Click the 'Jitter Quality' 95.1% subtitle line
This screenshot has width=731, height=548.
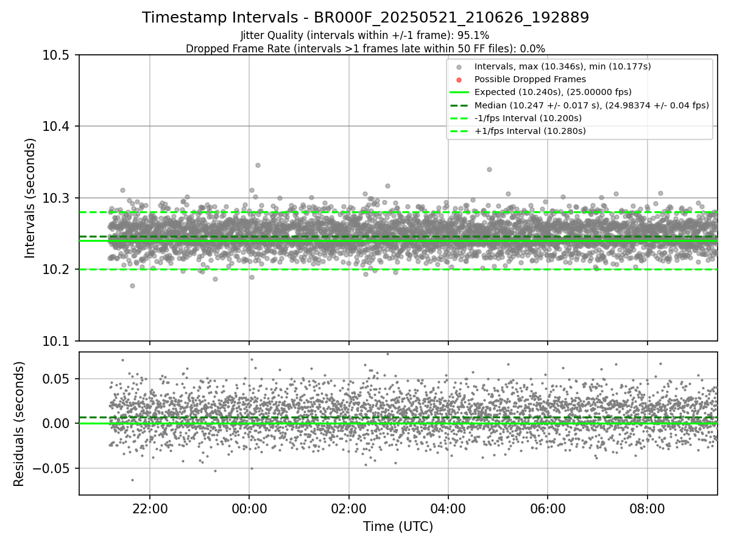click(365, 35)
